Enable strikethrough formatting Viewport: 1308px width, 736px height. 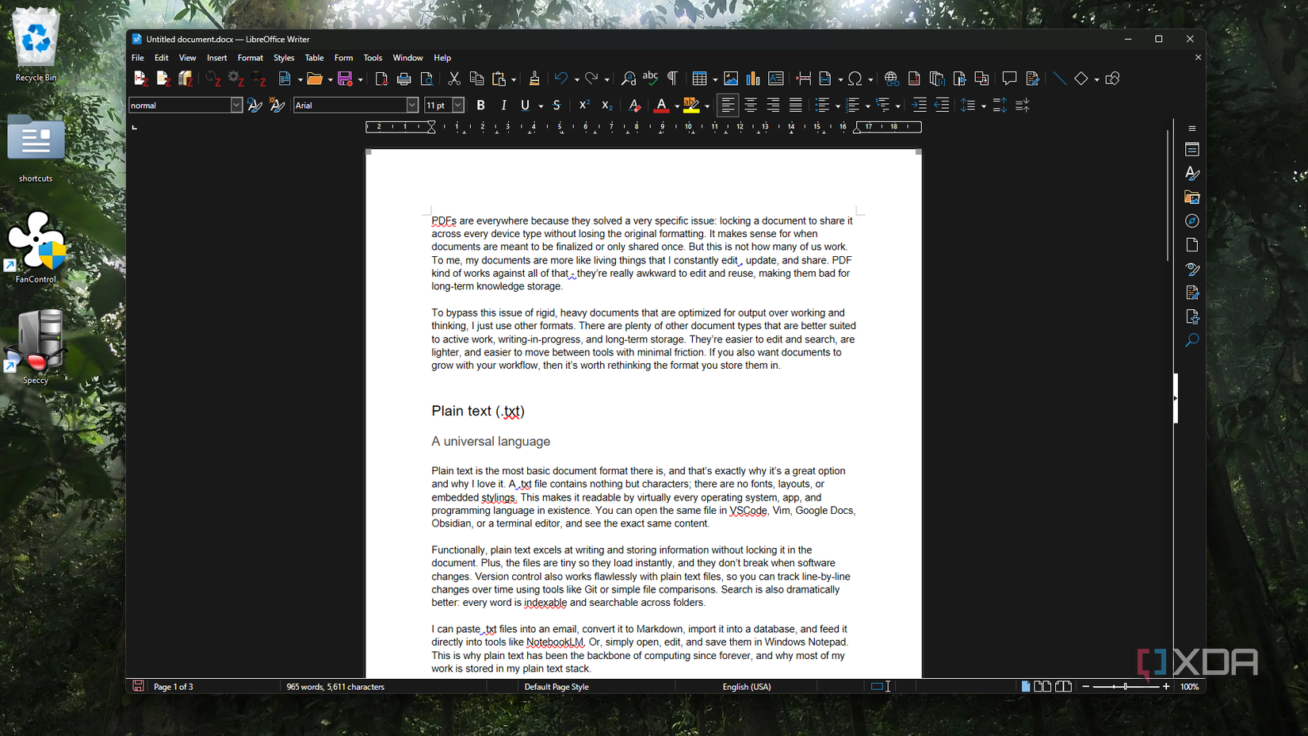pos(556,105)
